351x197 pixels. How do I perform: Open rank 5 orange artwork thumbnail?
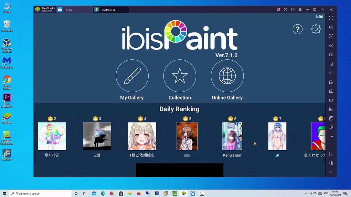187,136
